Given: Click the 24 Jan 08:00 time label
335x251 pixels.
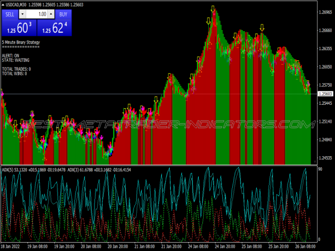Looking at the screenshot, I should tap(198, 247).
